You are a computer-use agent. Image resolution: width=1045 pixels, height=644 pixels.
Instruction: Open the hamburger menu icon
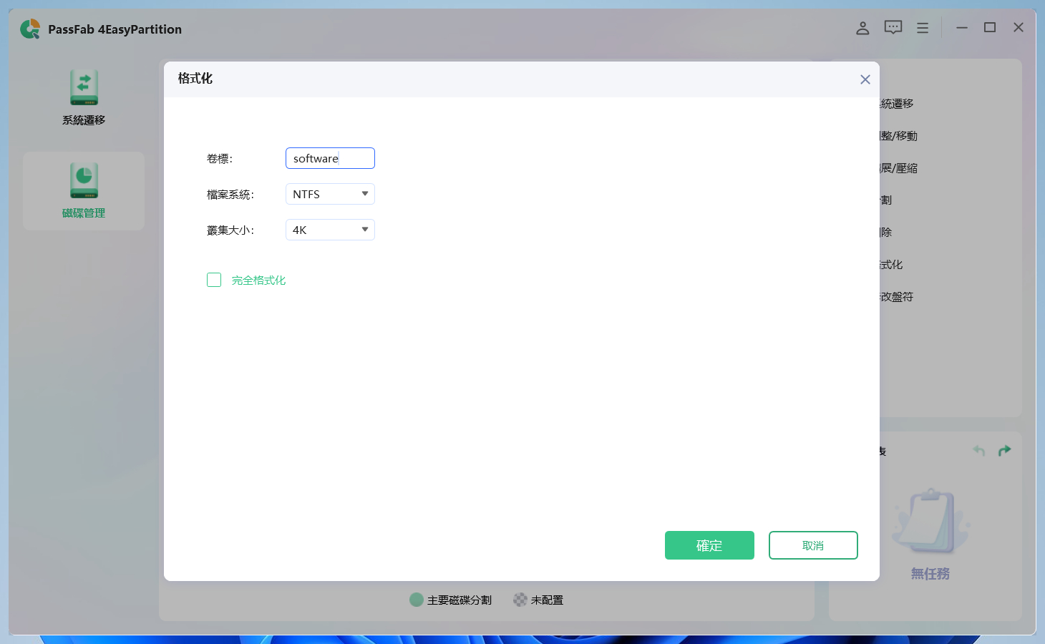pyautogui.click(x=922, y=27)
